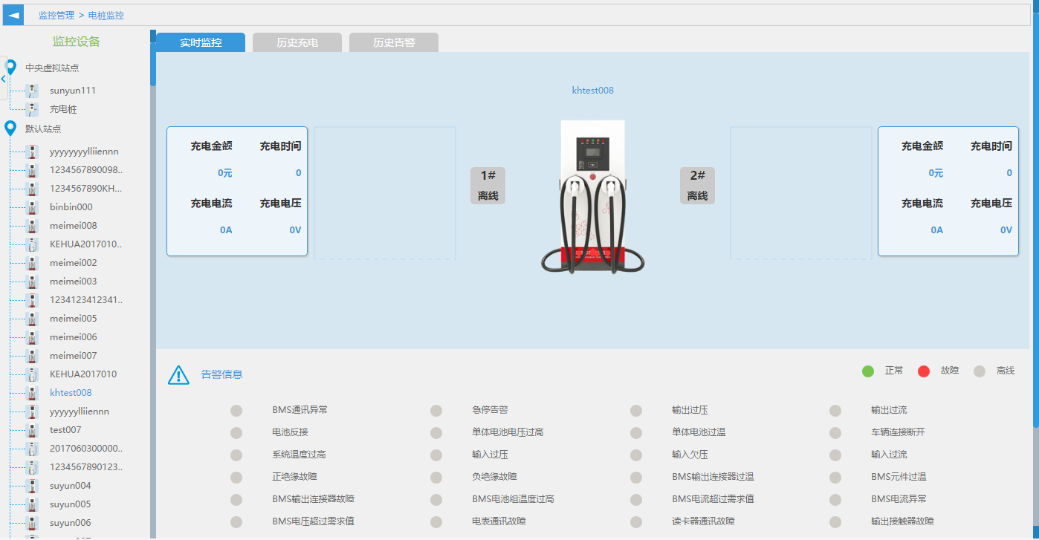1039x540 pixels.
Task: Click charger icon beside binbin000
Action: point(32,207)
